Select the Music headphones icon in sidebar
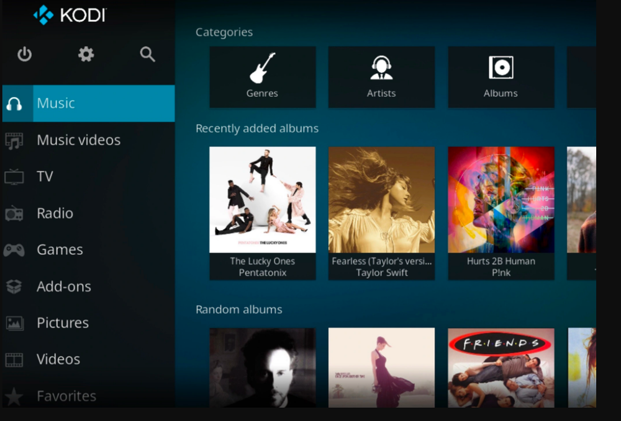Viewport: 621px width, 421px height. [15, 103]
